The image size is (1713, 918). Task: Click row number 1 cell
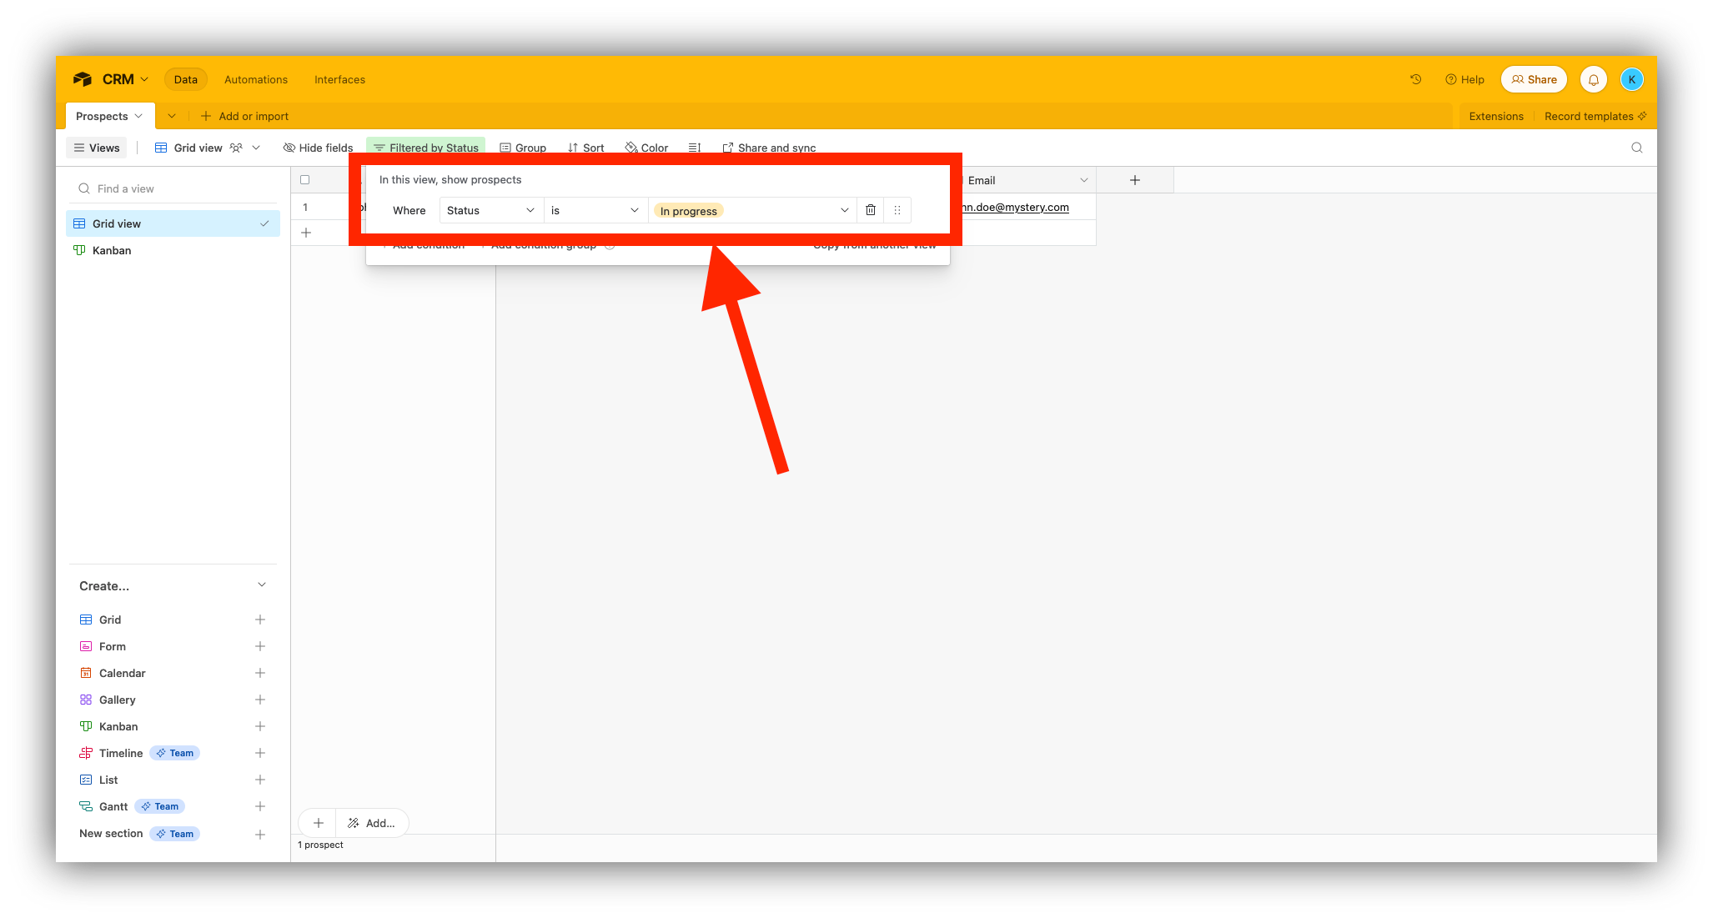[305, 207]
